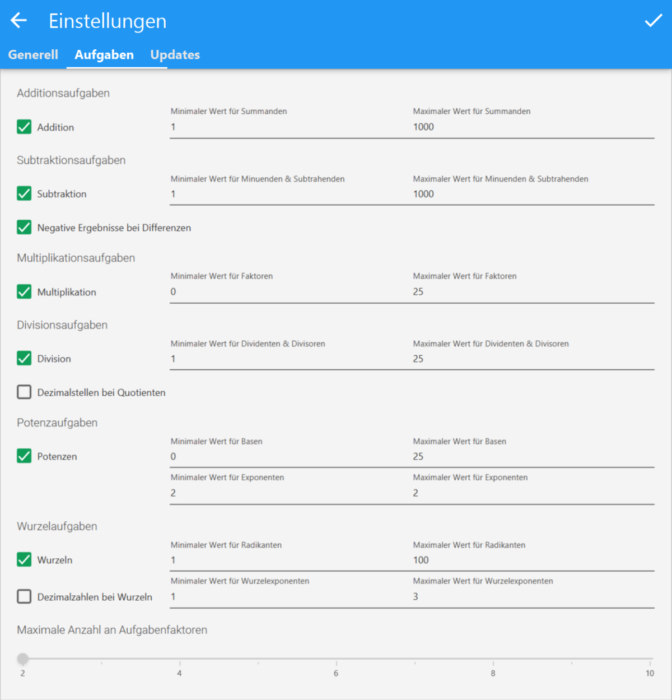Disable the Subtraktion checkbox

pyautogui.click(x=24, y=194)
